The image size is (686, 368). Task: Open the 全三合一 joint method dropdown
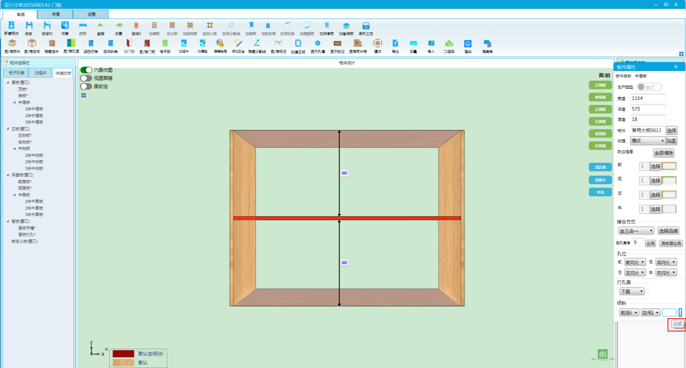(x=636, y=230)
